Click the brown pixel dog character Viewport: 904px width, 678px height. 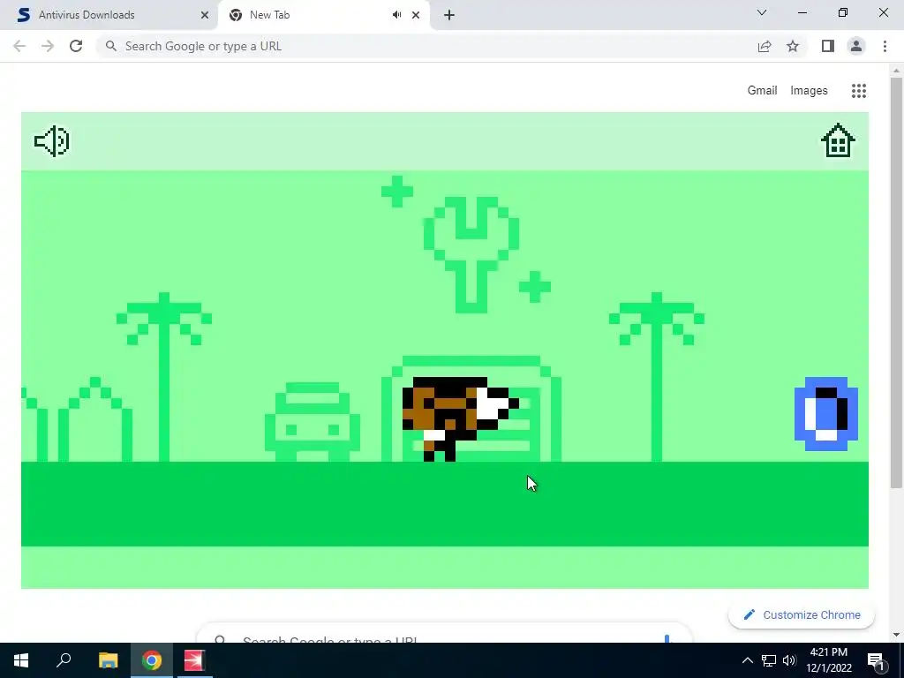click(460, 418)
